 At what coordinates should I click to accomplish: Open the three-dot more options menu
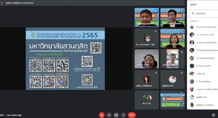(x=123, y=115)
